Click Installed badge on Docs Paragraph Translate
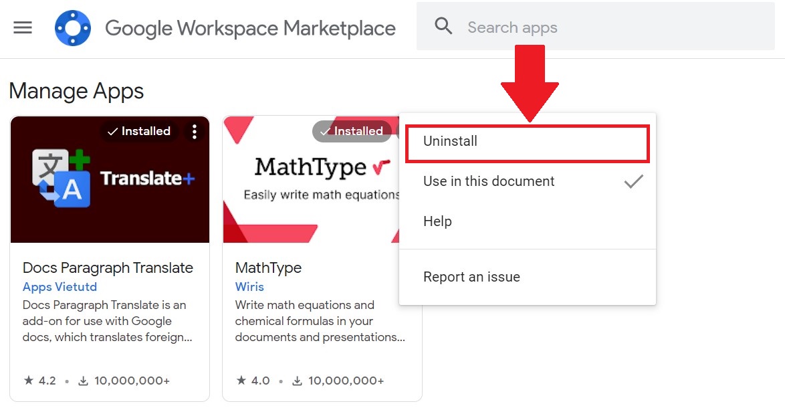 (138, 131)
